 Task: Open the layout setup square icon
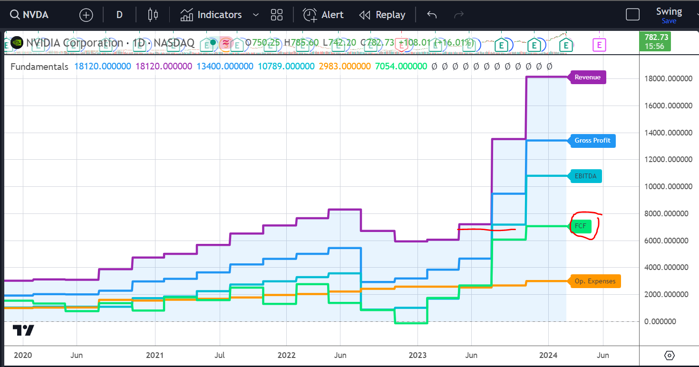click(632, 15)
